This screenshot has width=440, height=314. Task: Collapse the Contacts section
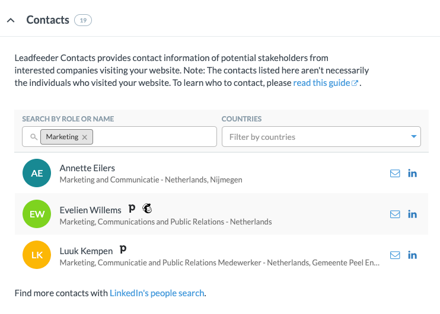coord(11,20)
